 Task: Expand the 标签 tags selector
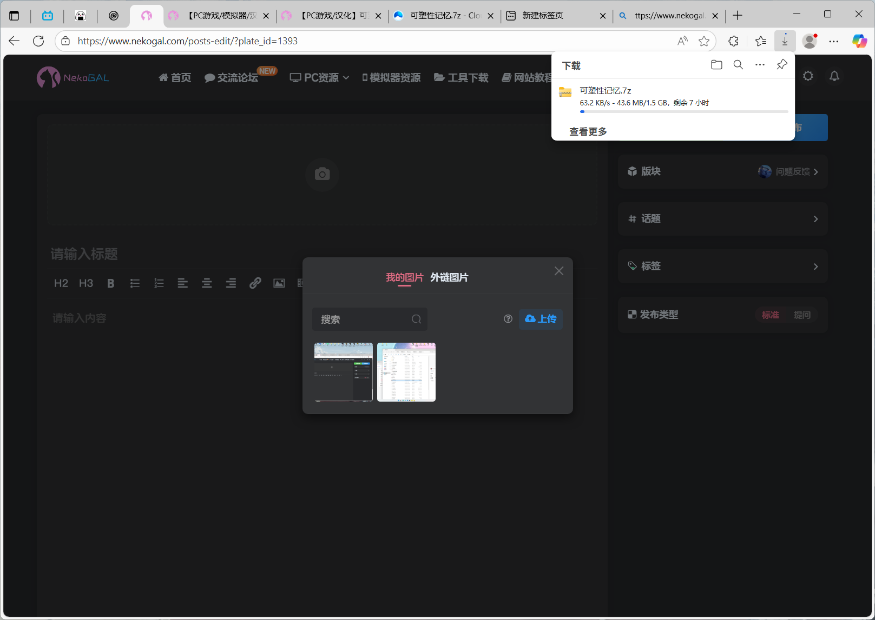point(722,266)
